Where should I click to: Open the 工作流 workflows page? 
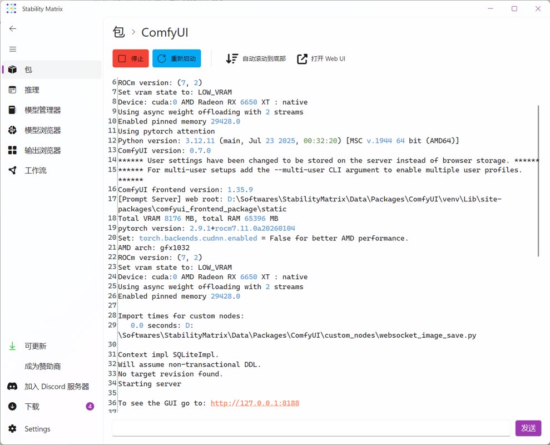52,171
